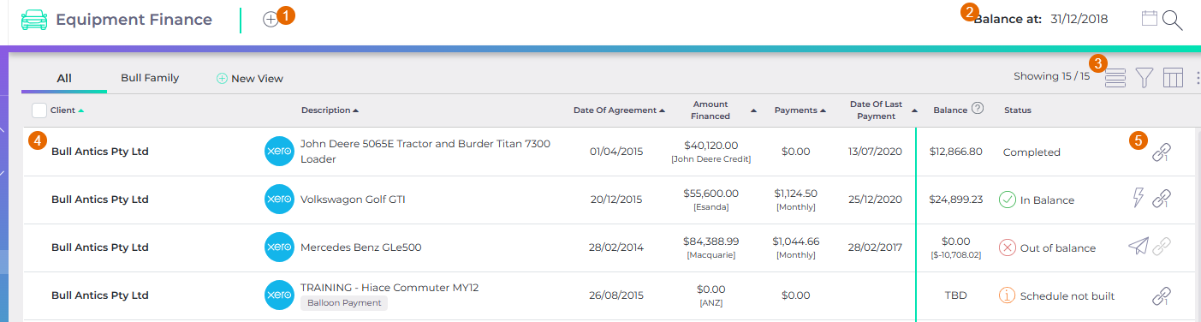Open the funnel filter icon
The width and height of the screenshot is (1201, 322).
[1145, 78]
